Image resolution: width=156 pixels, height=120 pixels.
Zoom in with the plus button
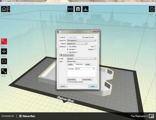coord(9,8)
